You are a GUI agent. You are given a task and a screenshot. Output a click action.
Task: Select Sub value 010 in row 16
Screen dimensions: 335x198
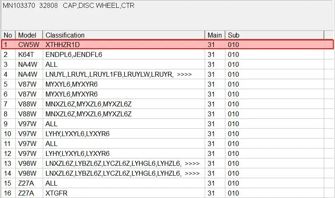pos(233,193)
